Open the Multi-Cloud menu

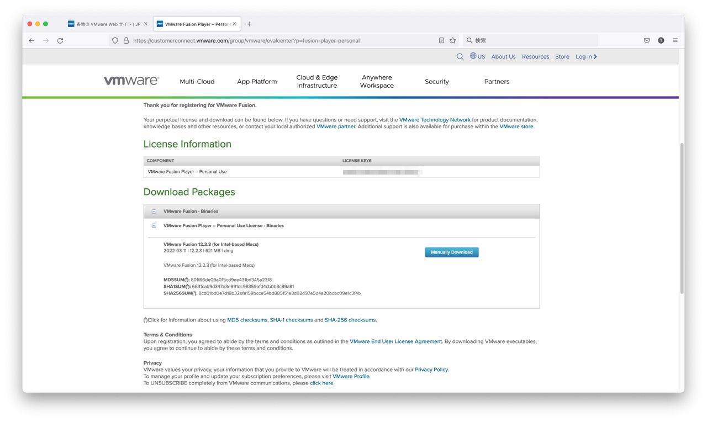(197, 81)
